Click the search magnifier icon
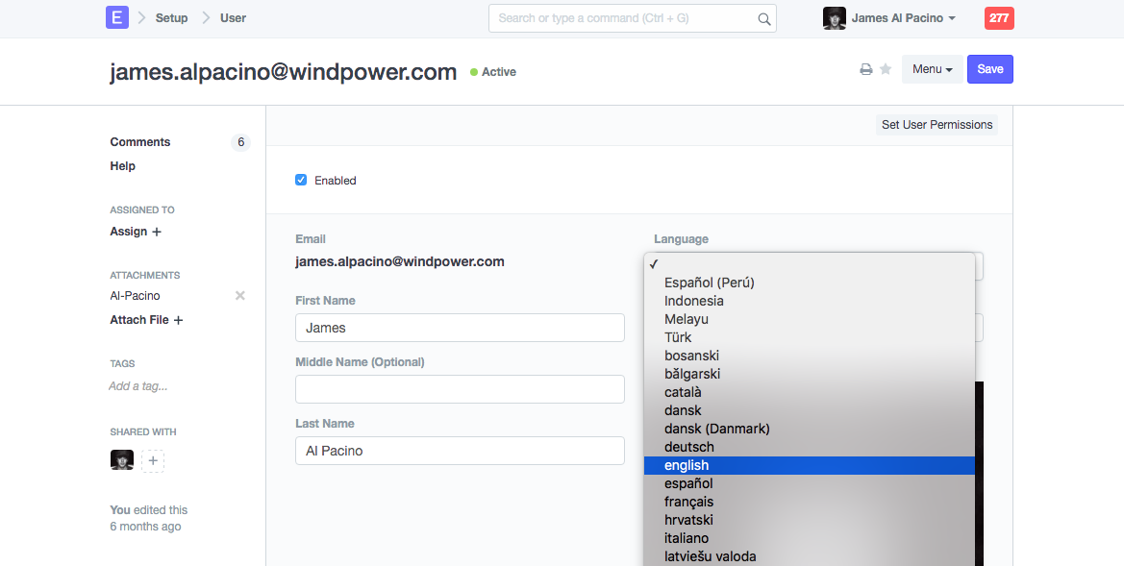 tap(764, 18)
